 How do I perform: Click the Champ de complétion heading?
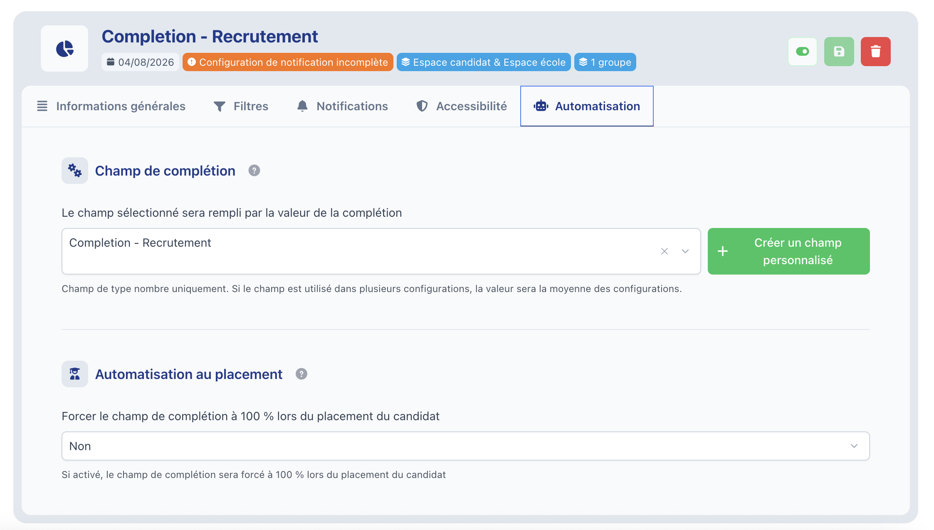coord(165,171)
